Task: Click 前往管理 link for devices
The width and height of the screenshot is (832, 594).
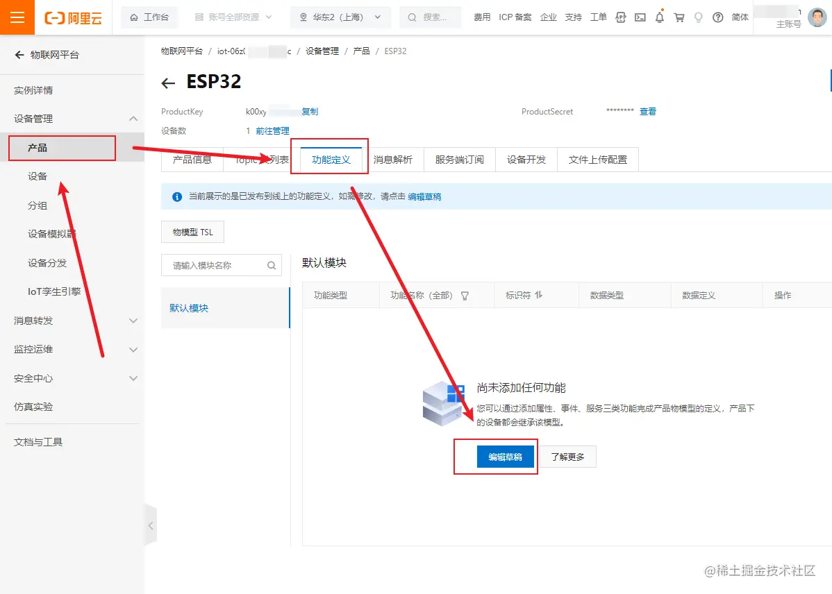Action: (x=273, y=130)
